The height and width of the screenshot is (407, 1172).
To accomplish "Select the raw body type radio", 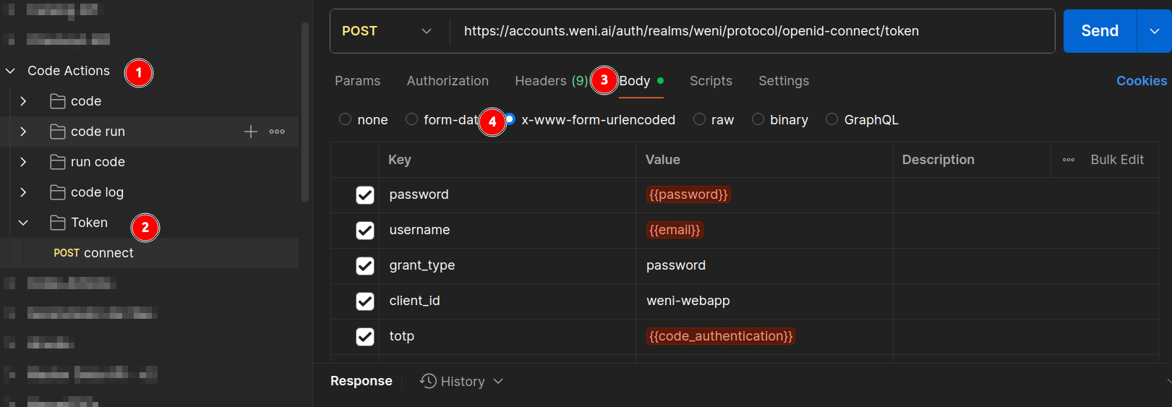I will (x=699, y=119).
